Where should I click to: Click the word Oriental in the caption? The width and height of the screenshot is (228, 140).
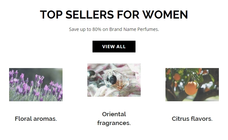click(114, 114)
